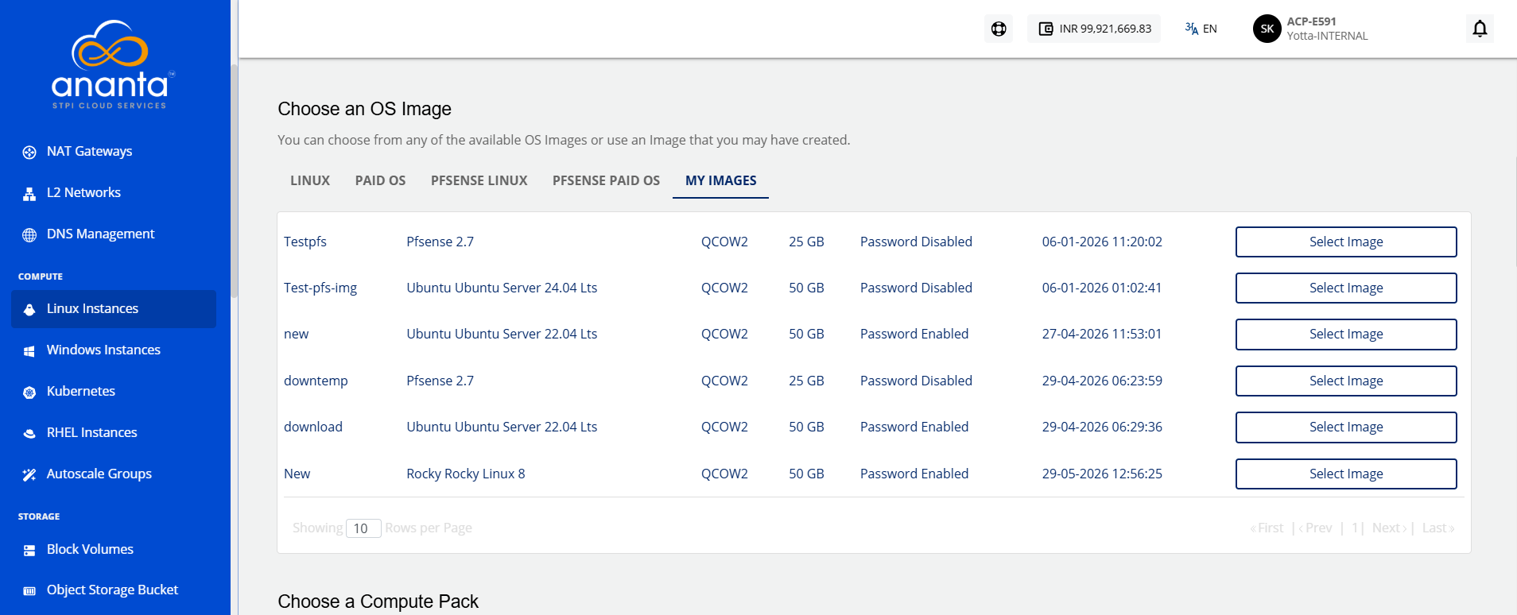Go to First page link

coord(1267,528)
